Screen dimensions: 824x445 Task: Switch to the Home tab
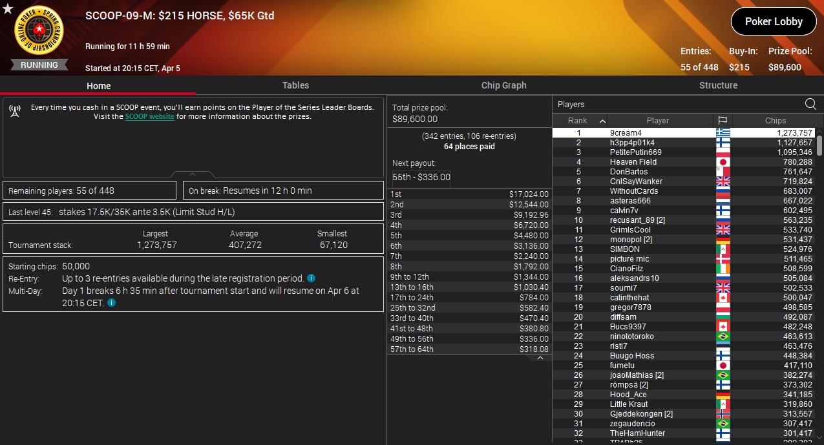98,85
